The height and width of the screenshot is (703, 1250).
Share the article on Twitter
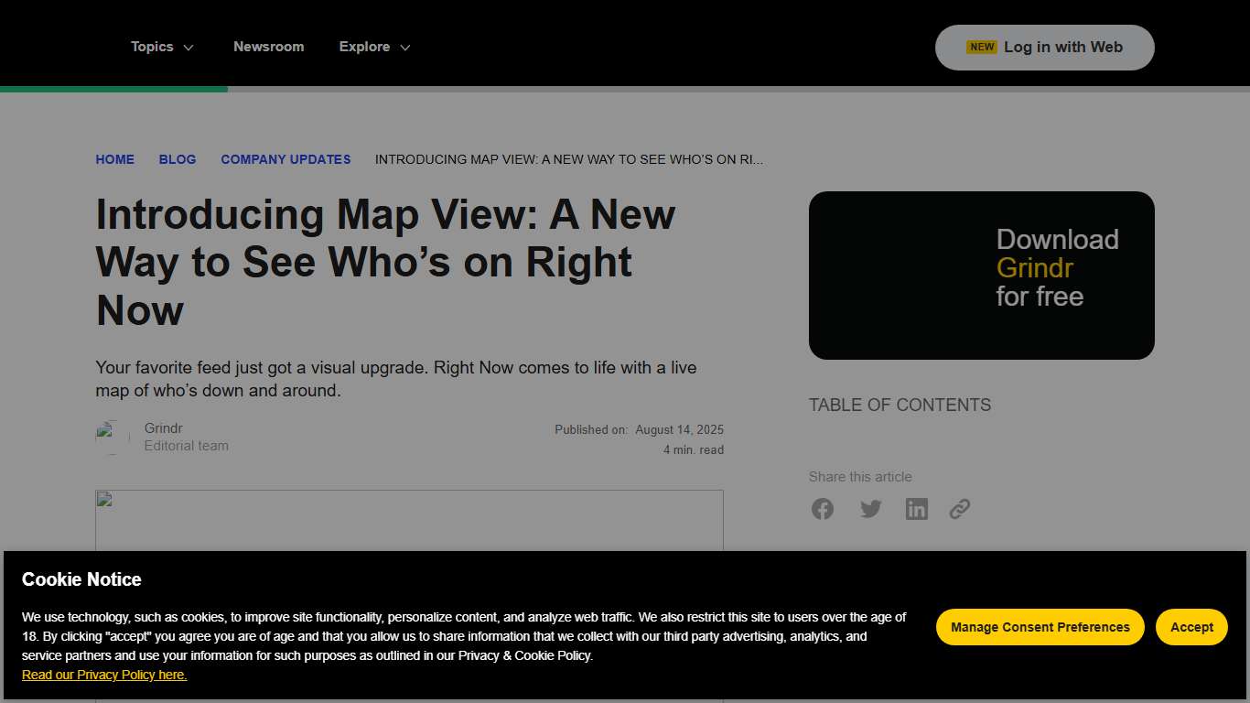870,508
